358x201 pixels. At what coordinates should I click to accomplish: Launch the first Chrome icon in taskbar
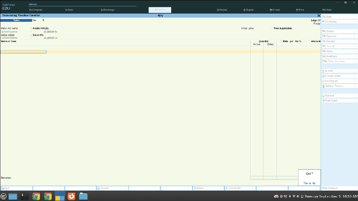[x=36, y=196]
